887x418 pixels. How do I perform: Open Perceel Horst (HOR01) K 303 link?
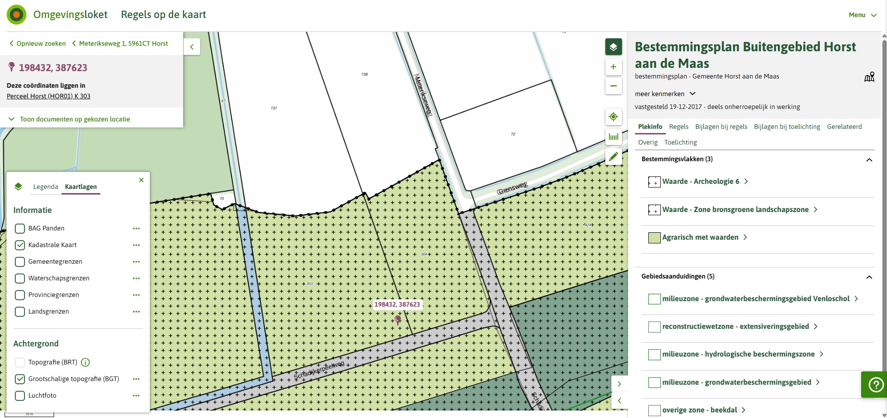(x=49, y=96)
